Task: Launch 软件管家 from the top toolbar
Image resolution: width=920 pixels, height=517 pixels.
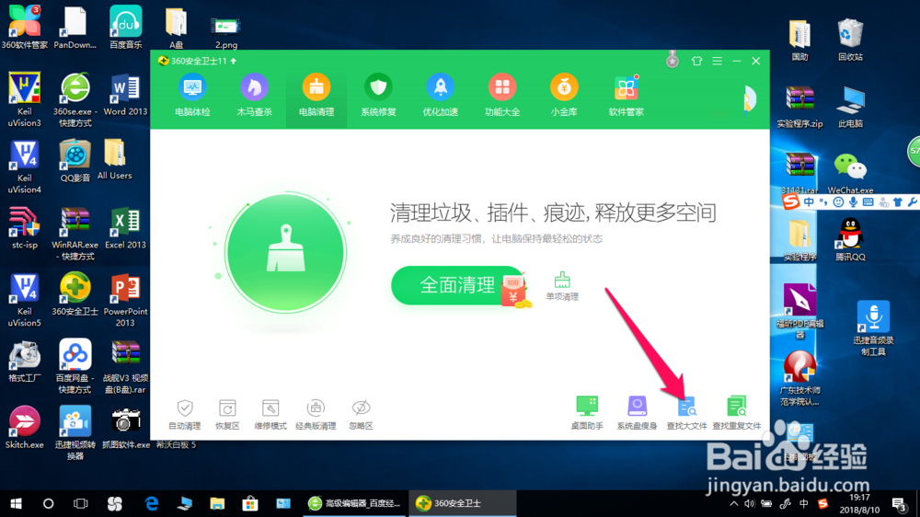Action: coord(626,96)
